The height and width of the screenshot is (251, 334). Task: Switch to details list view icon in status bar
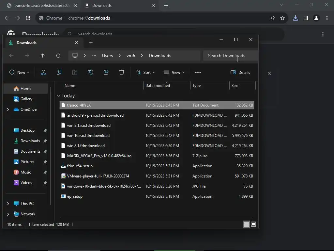[x=246, y=224]
